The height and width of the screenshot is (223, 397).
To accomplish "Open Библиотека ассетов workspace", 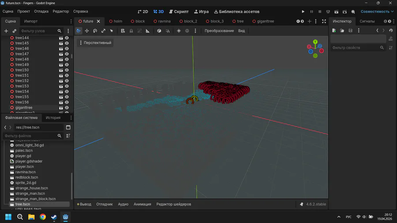I will pyautogui.click(x=237, y=11).
